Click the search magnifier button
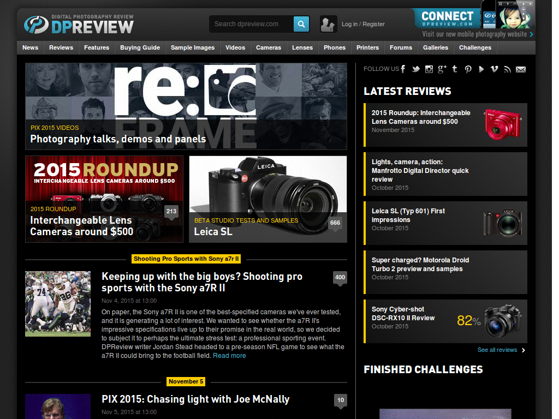Viewport: 559px width, 419px height. pyautogui.click(x=301, y=24)
